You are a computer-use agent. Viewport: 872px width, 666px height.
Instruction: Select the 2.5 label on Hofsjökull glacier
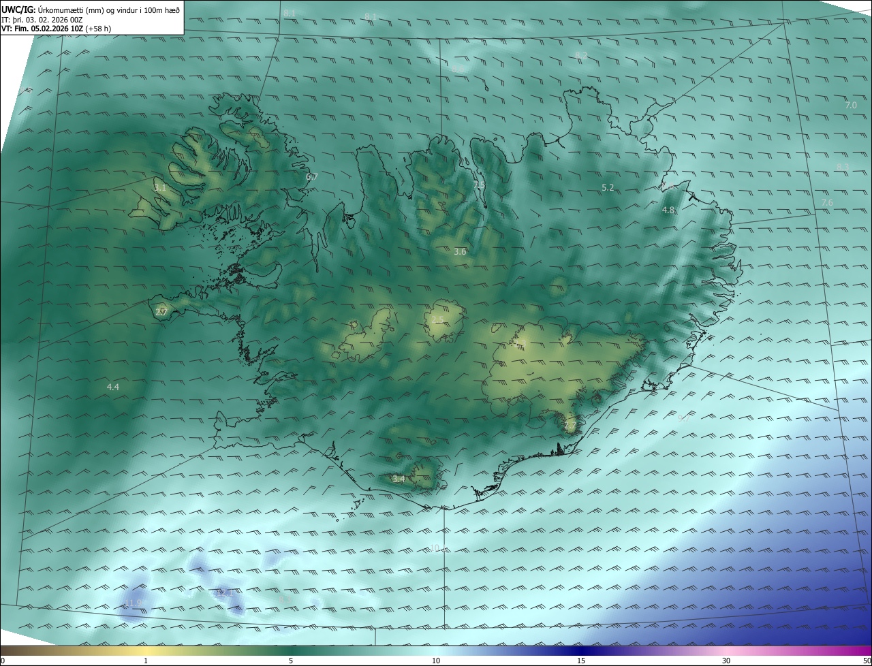(x=438, y=319)
